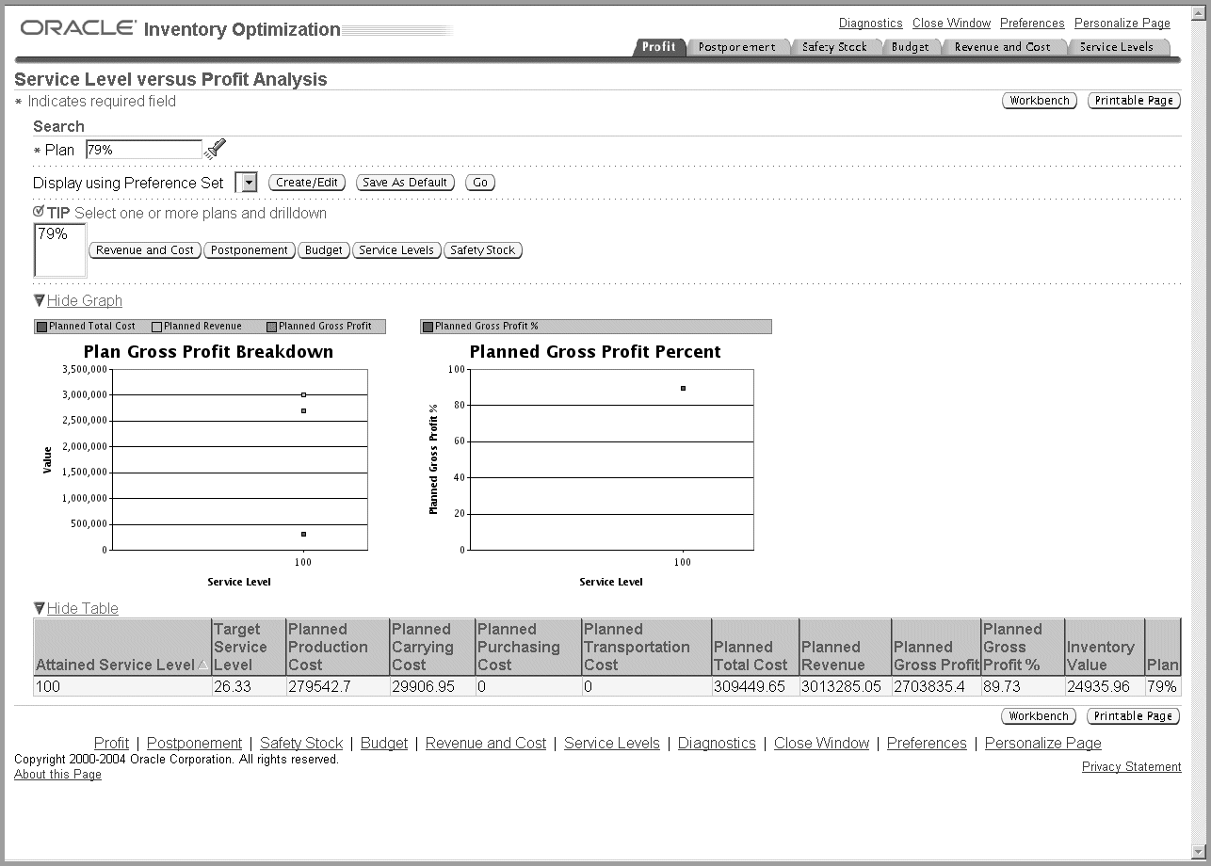Go to Service Levels tab
Screen dimensions: 1211x866
[x=1117, y=47]
